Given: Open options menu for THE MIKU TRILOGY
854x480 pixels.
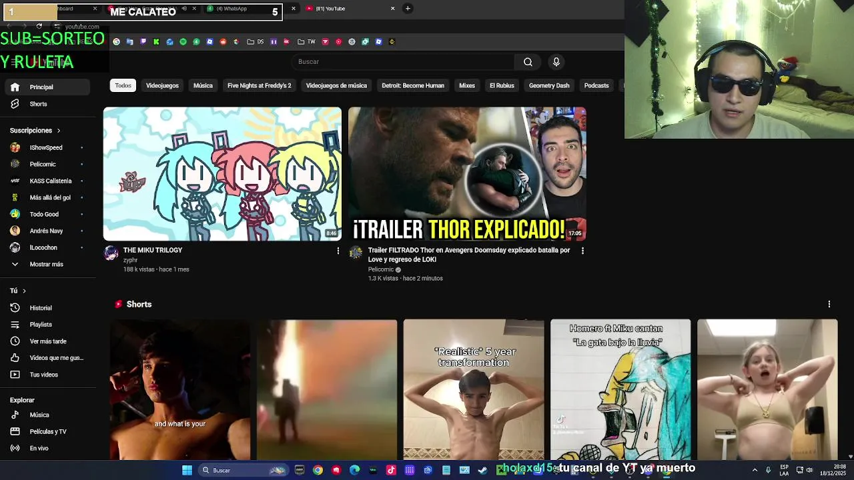Looking at the screenshot, I should point(338,251).
